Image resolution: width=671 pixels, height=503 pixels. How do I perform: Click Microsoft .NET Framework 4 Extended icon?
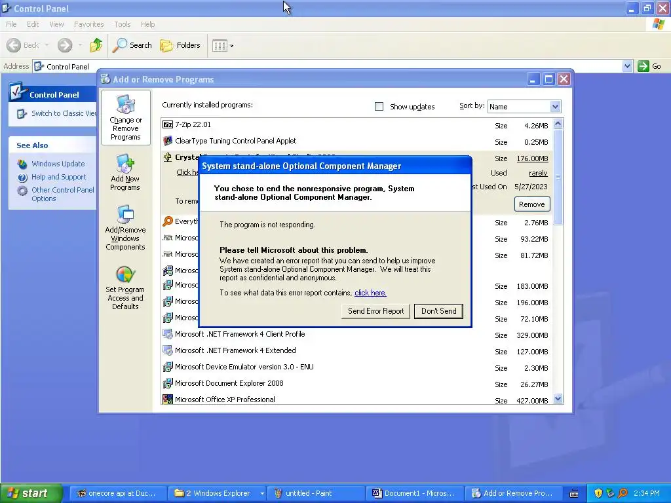[x=168, y=350]
